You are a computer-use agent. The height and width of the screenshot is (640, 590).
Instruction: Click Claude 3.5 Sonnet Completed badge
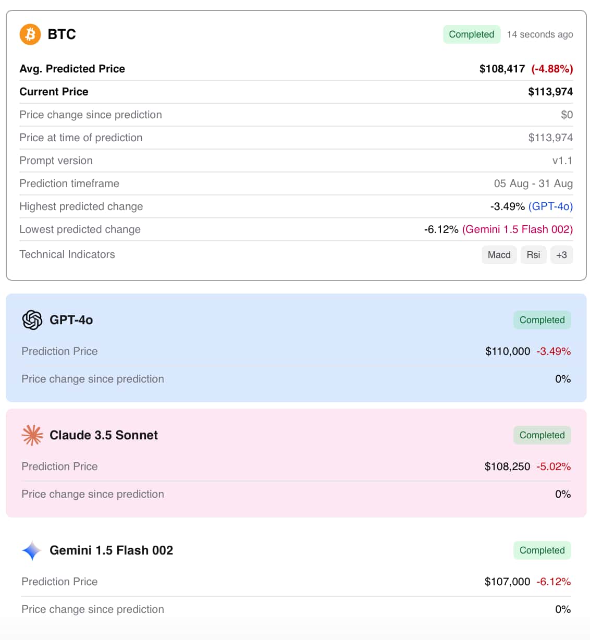tap(542, 435)
